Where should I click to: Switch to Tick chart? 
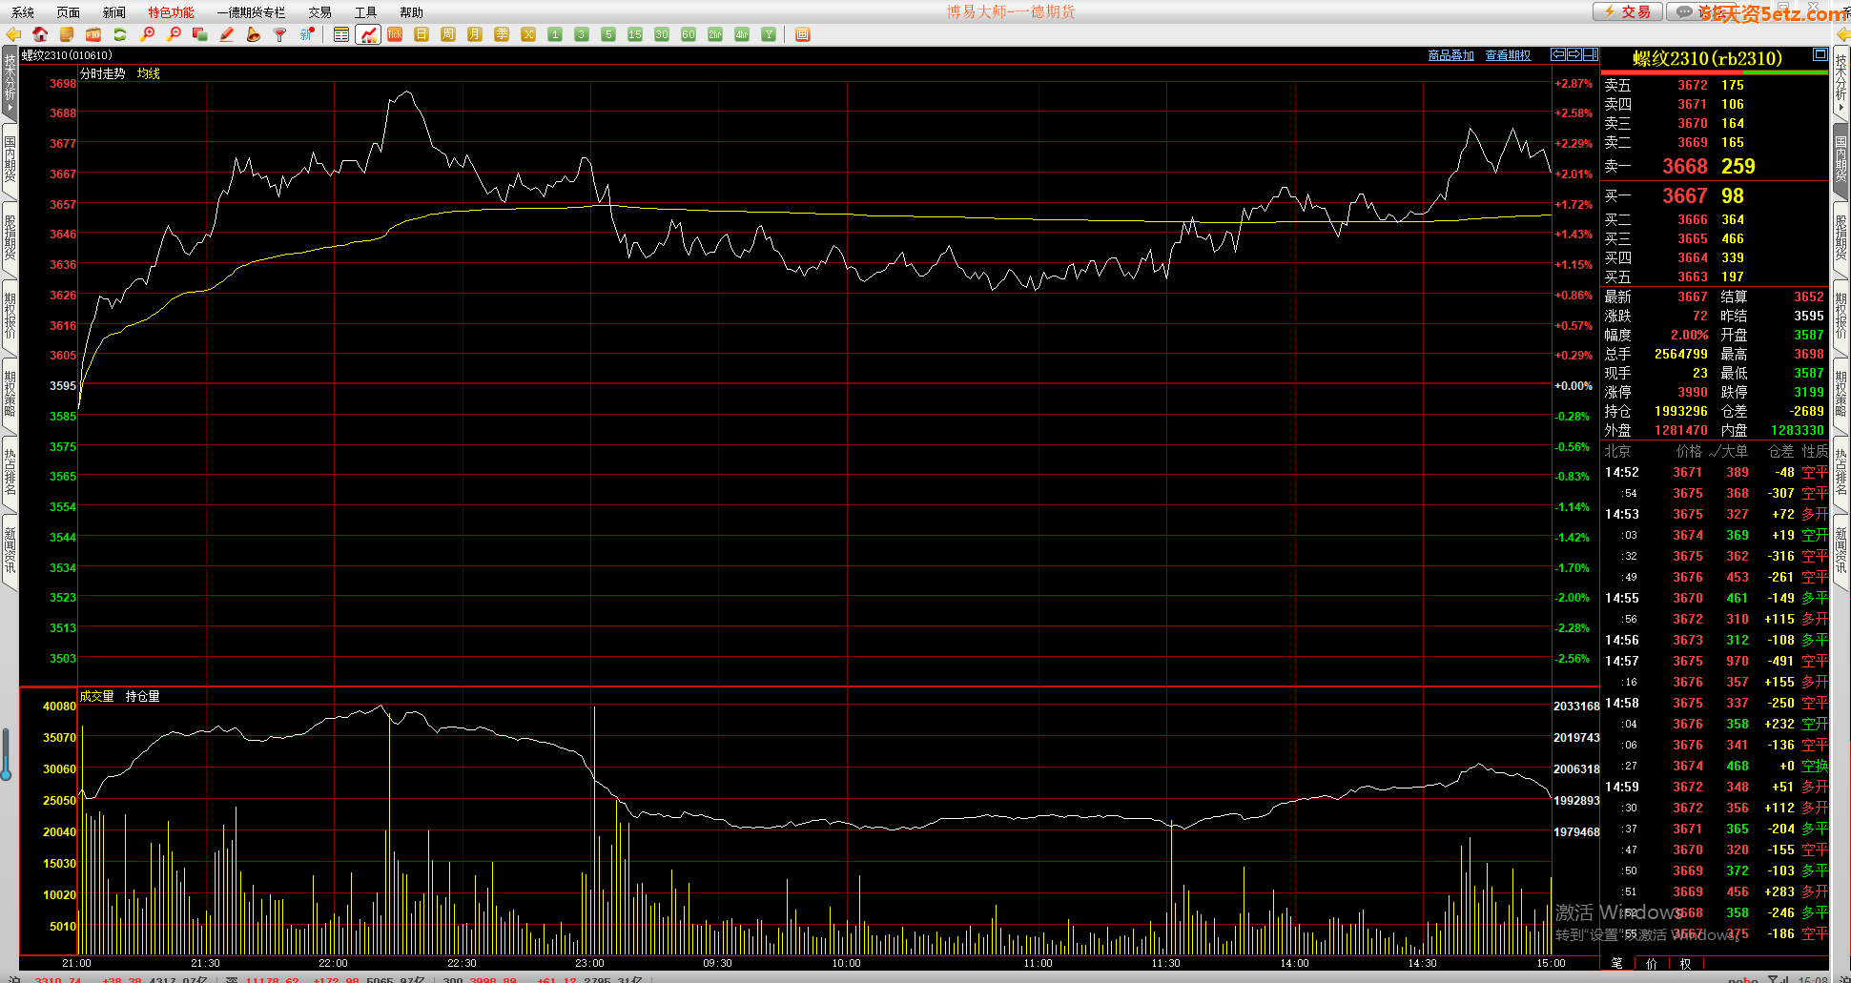click(x=395, y=34)
